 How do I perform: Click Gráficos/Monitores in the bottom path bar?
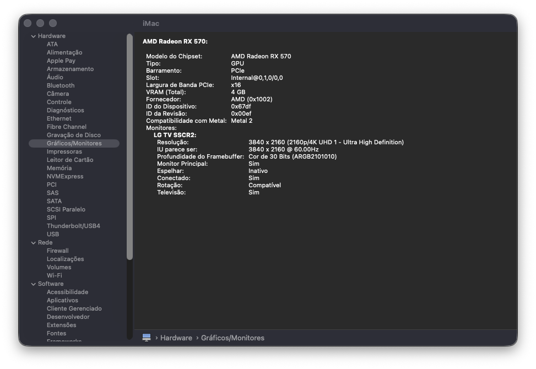pos(232,338)
